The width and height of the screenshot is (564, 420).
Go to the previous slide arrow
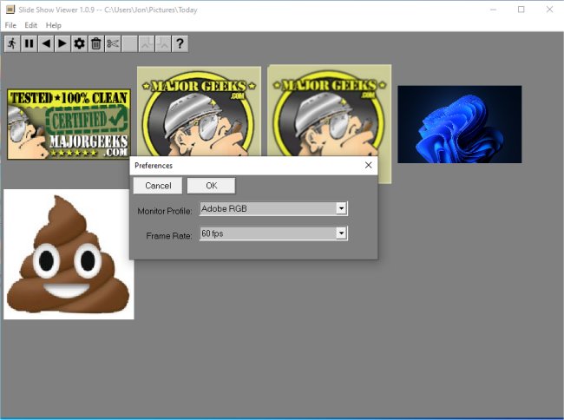(46, 44)
